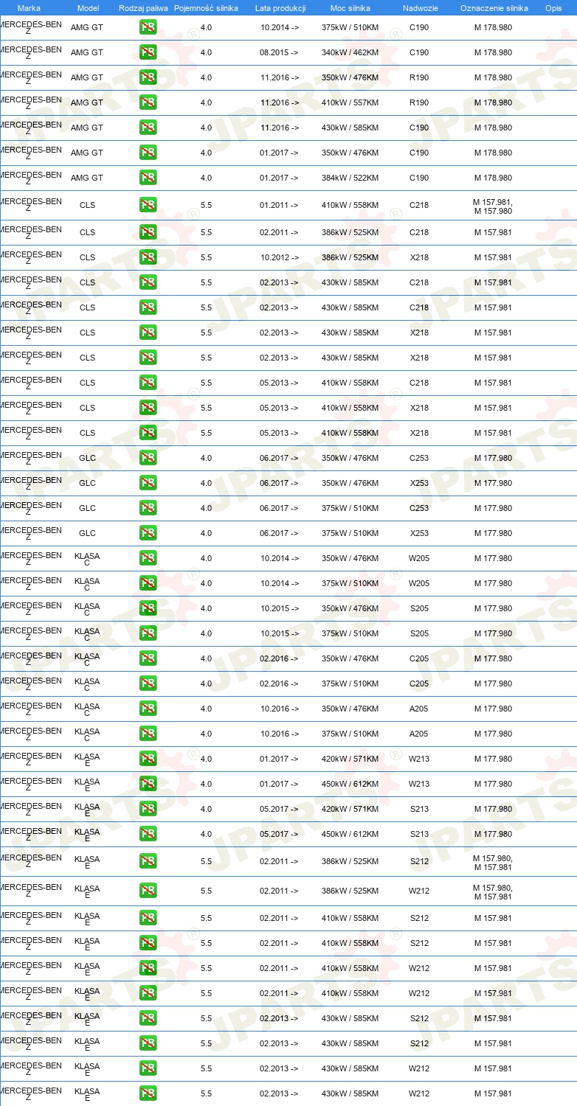The height and width of the screenshot is (1106, 577).
Task: Select 05.2017 -> date in 450kW S213 row
Action: [x=279, y=834]
